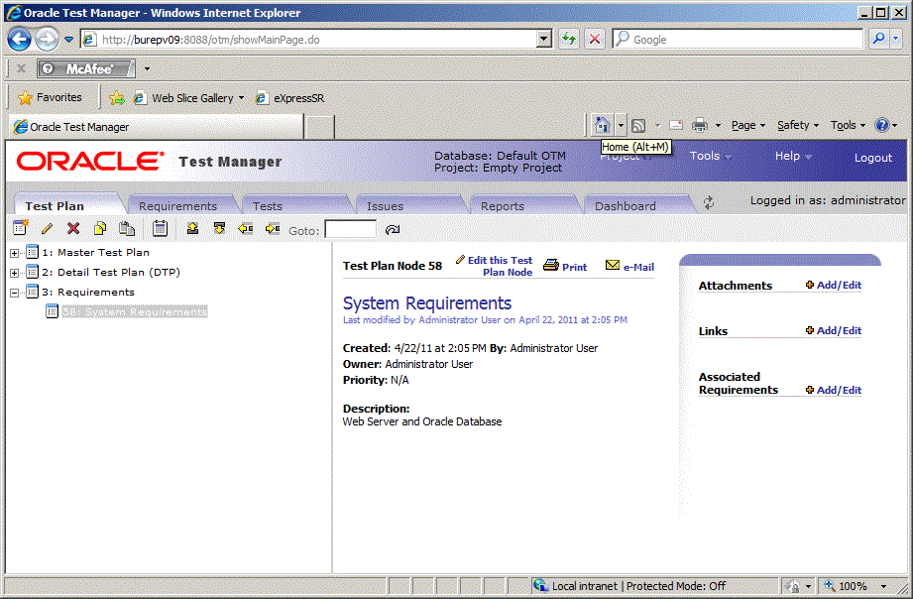Click the IE Home icon

click(x=602, y=125)
